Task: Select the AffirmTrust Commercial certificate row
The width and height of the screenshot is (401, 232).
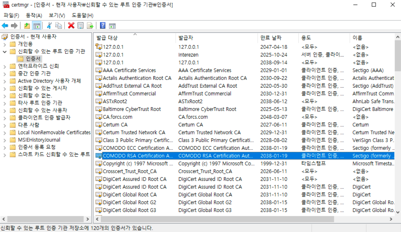Action: pos(244,94)
